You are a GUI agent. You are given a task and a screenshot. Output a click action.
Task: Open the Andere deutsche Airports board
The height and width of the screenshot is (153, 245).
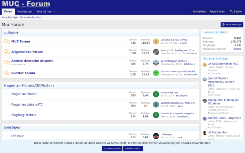point(32,61)
